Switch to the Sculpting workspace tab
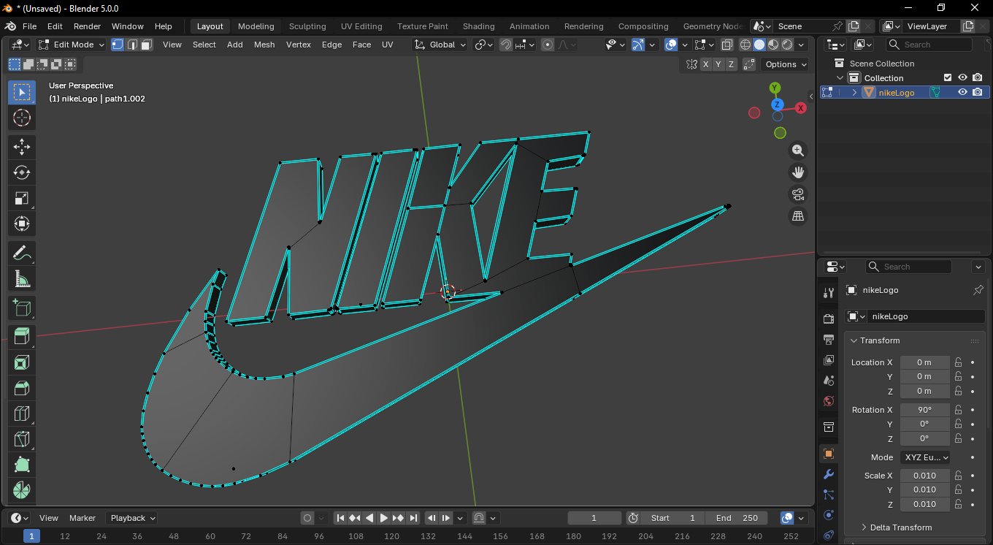Viewport: 993px width, 545px height. (x=307, y=26)
